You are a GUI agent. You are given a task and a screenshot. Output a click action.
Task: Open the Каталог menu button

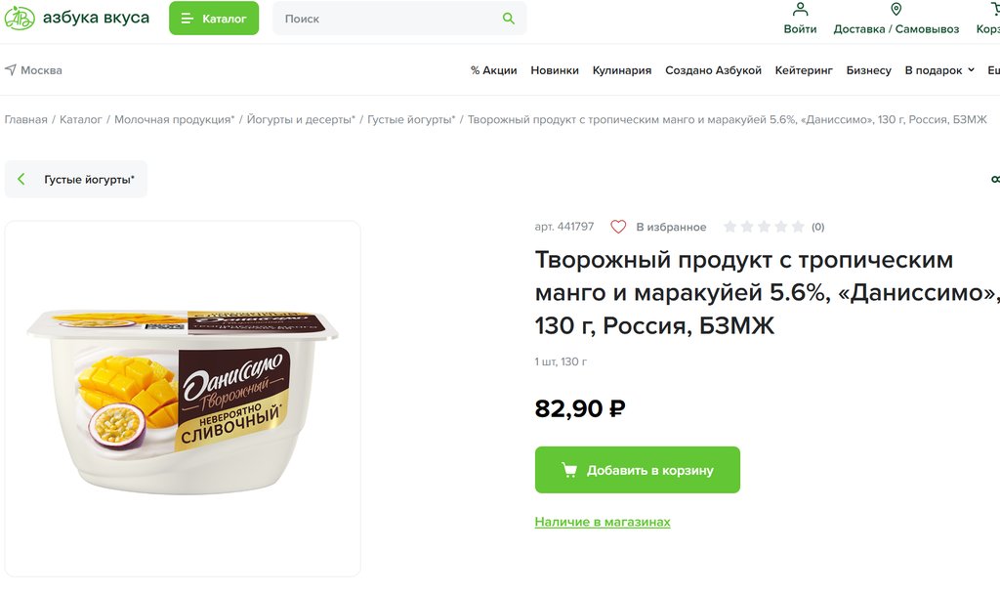(214, 19)
